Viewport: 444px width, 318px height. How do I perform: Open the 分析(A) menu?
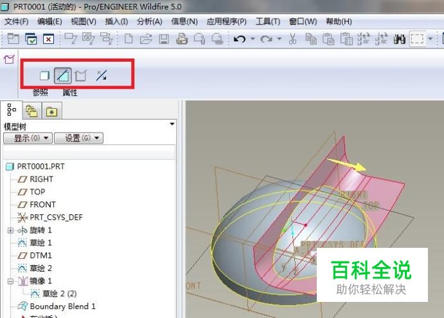point(149,21)
